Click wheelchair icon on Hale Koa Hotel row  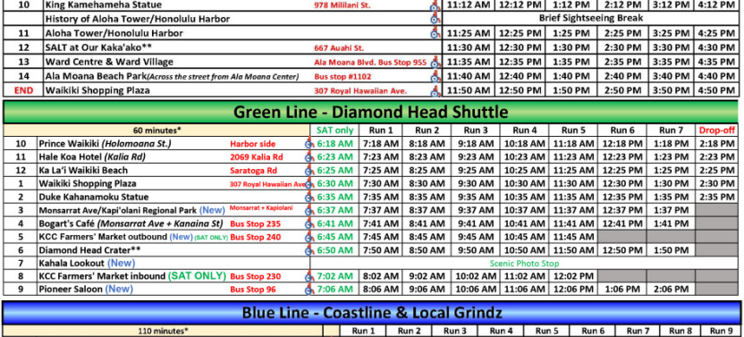(309, 157)
